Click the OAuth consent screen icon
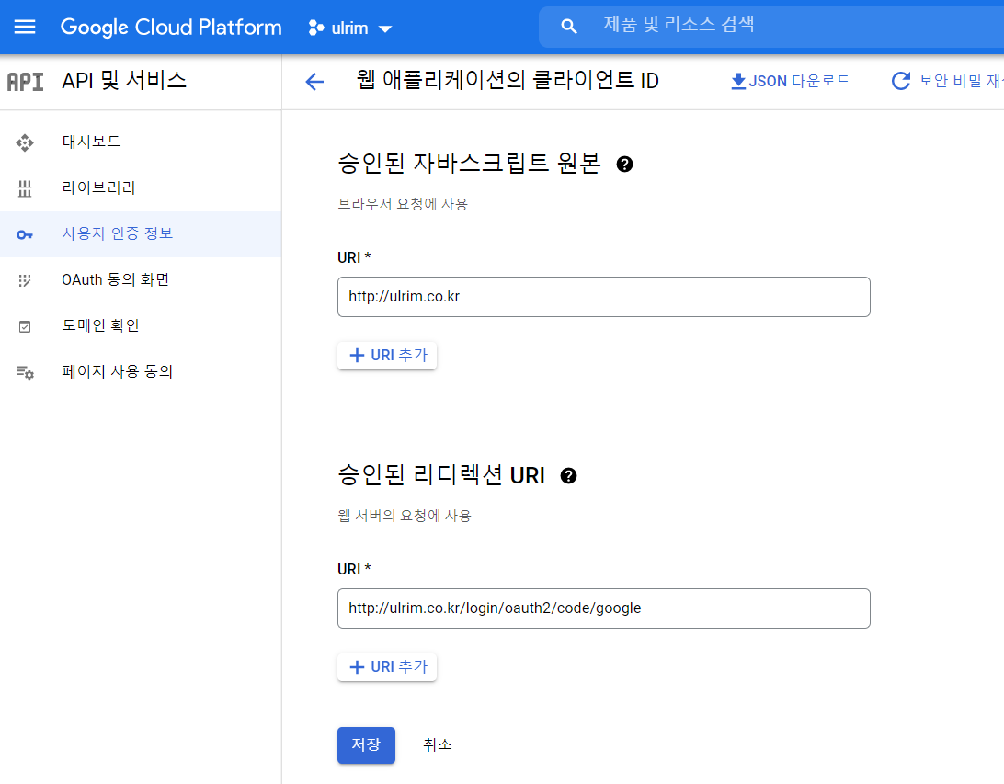The height and width of the screenshot is (784, 1004). [x=24, y=280]
